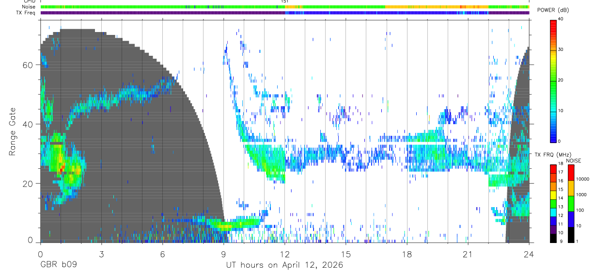The image size is (595, 275).
Task: Click the 'TX Freq' strip label at top
Action: 26,13
